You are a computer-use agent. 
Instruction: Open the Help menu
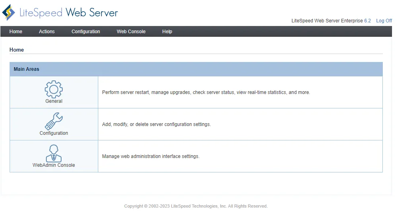click(167, 32)
